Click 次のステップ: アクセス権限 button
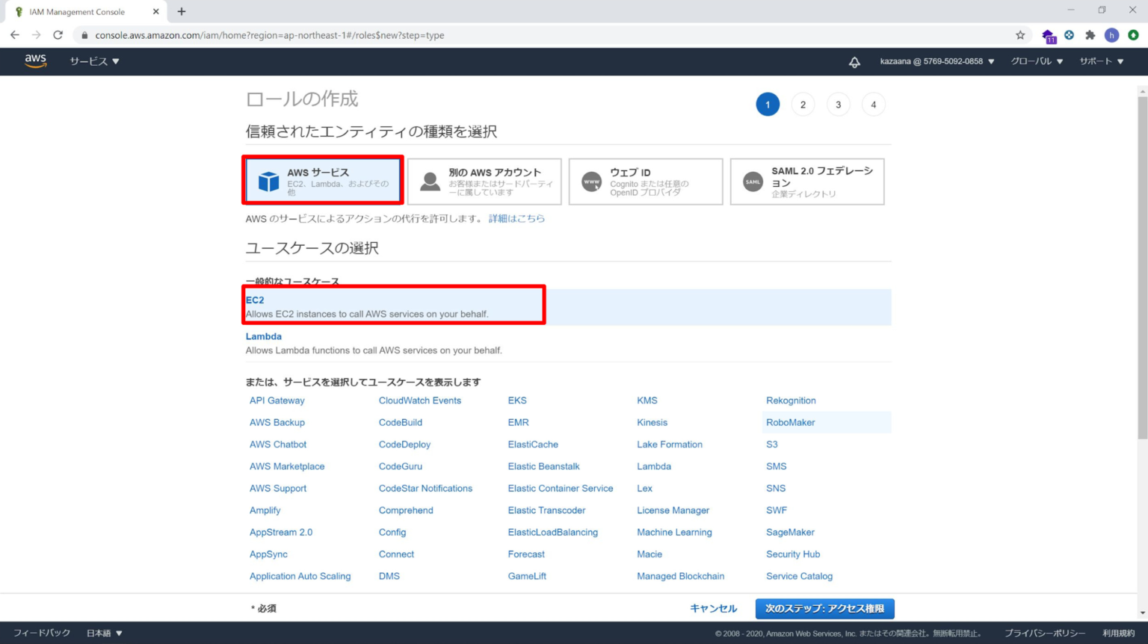 click(824, 608)
